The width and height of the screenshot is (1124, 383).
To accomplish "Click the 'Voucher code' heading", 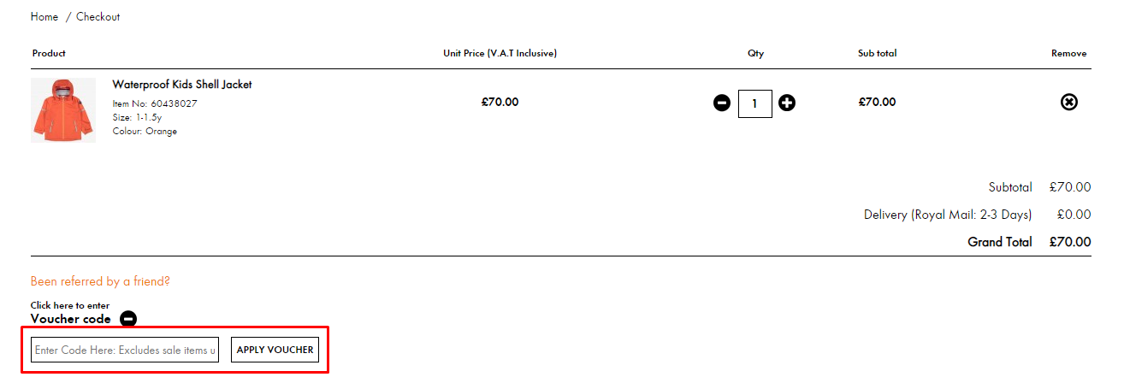I will click(x=71, y=319).
